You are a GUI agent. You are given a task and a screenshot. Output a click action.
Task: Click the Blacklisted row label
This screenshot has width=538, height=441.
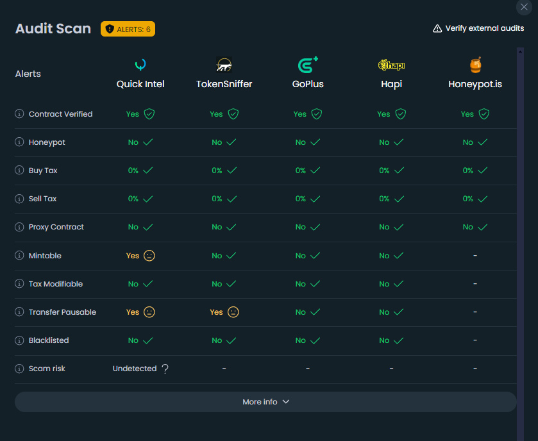coord(49,340)
